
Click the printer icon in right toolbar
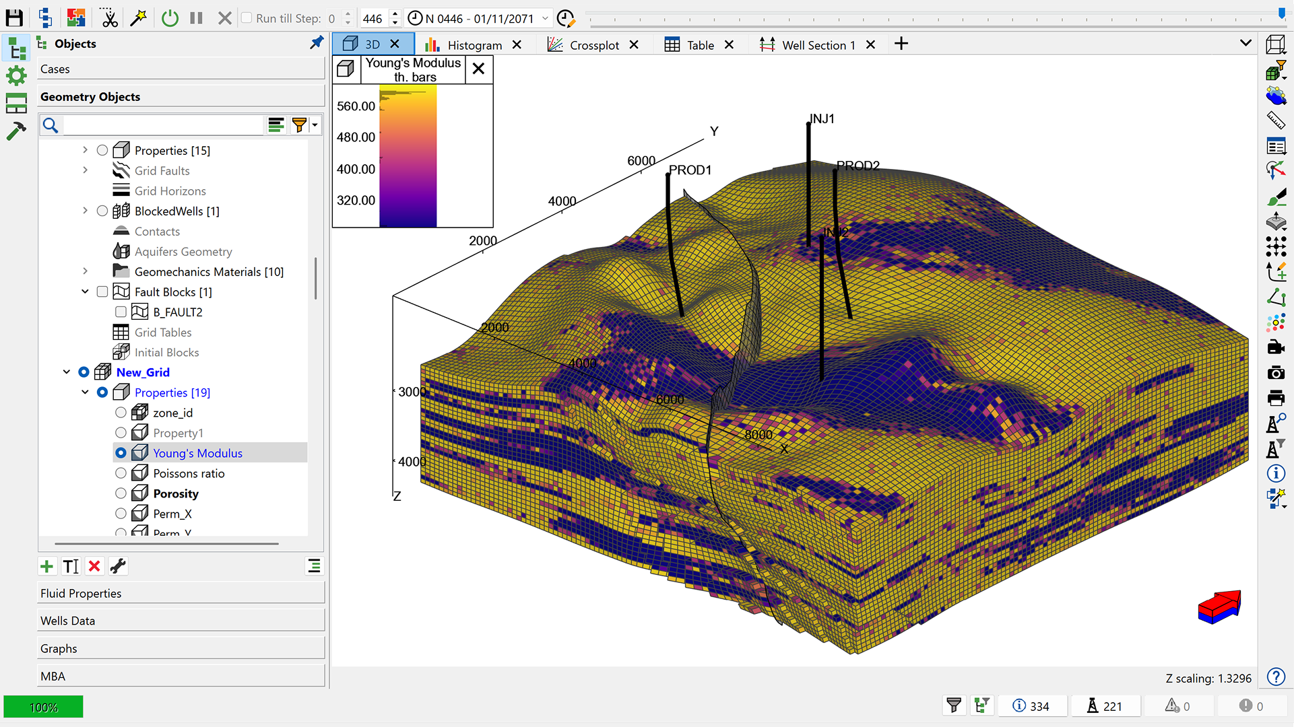[x=1276, y=398]
